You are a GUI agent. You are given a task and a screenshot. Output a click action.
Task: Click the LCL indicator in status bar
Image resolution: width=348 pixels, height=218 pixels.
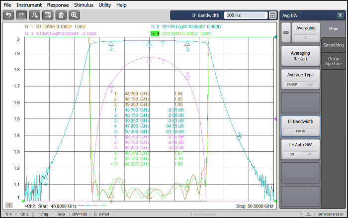pyautogui.click(x=308, y=214)
